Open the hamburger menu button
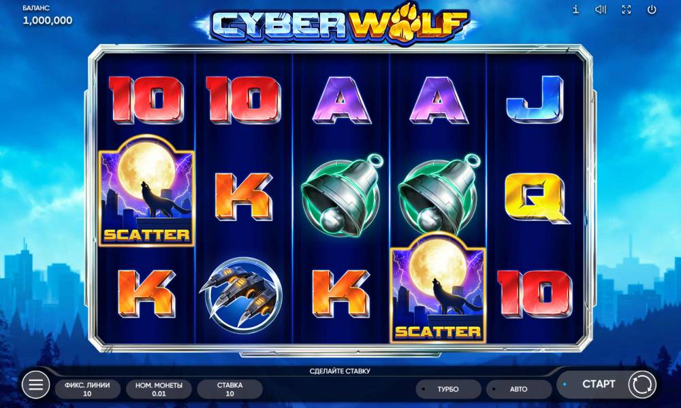681x408 pixels. (35, 384)
